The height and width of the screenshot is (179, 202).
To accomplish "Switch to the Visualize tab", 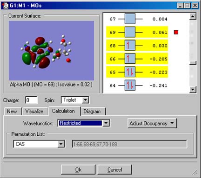I will tap(34, 111).
